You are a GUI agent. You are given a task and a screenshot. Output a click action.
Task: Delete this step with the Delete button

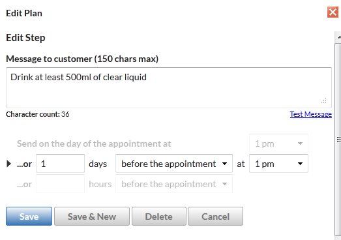click(158, 217)
